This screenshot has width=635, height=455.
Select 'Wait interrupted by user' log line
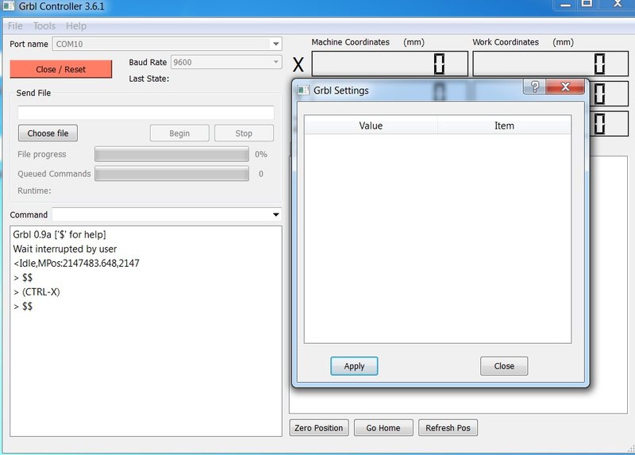(x=65, y=249)
